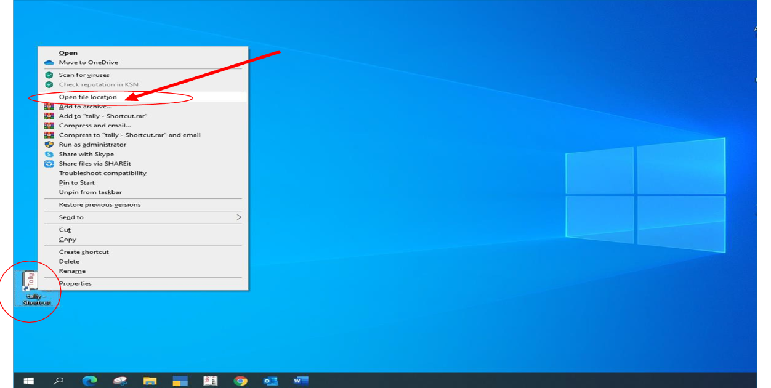The width and height of the screenshot is (771, 388).
Task: Choose Unpin from taskbar
Action: [x=143, y=192]
